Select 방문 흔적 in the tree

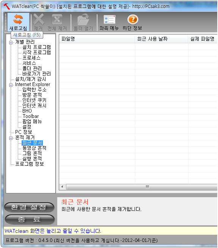[x=32, y=95]
